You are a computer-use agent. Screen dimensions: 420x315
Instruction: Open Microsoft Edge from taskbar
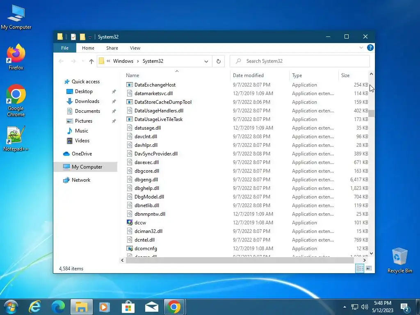pos(58,307)
